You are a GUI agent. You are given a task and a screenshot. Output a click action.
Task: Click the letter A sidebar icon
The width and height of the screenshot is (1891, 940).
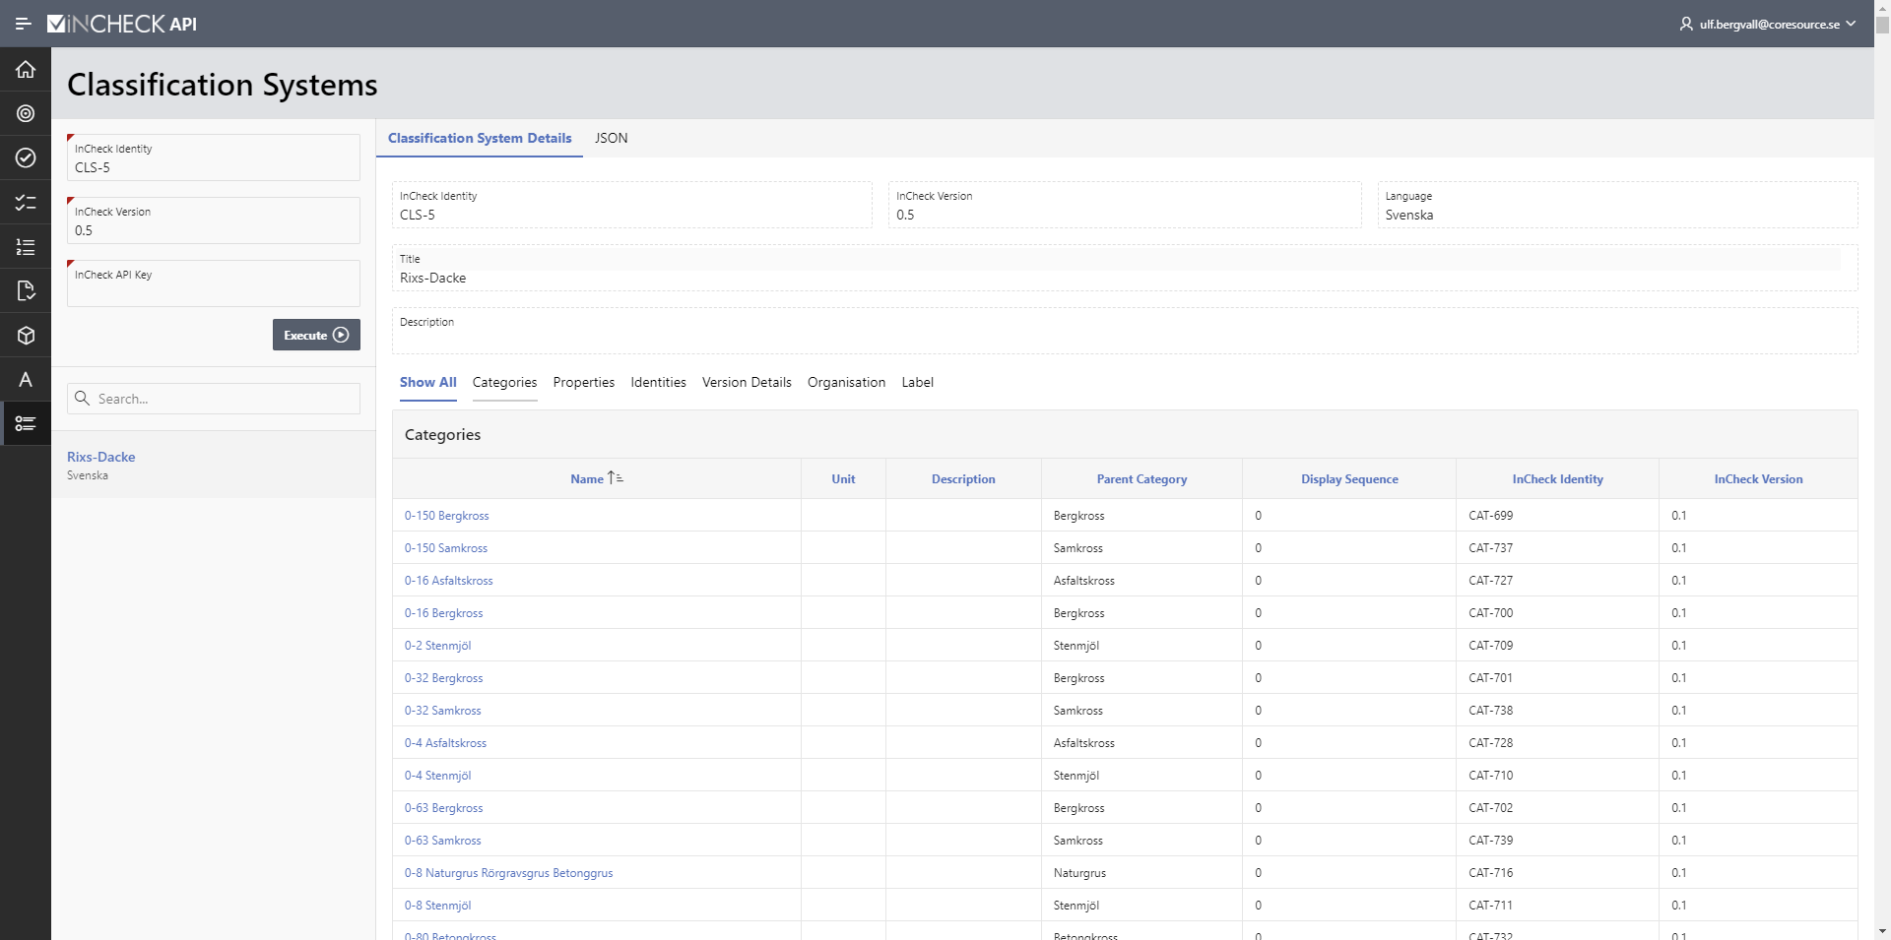[x=26, y=380]
